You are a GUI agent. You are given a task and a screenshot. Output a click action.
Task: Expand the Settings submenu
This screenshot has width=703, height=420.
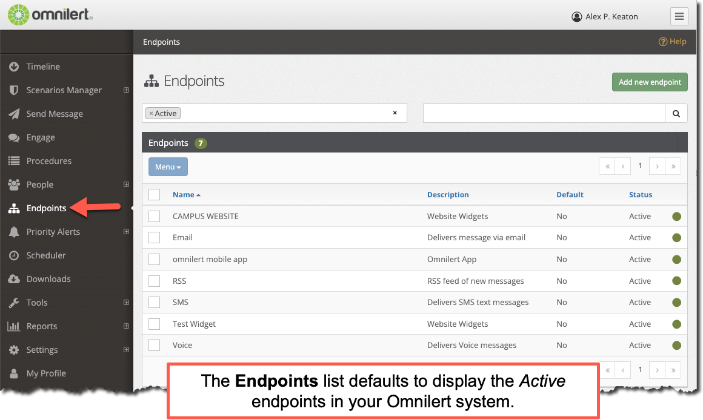127,350
